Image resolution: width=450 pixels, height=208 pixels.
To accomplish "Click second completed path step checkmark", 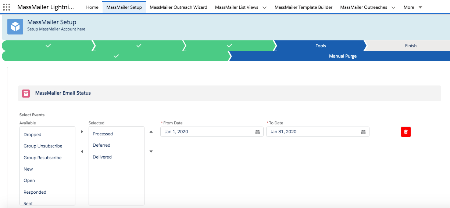I will tap(139, 45).
